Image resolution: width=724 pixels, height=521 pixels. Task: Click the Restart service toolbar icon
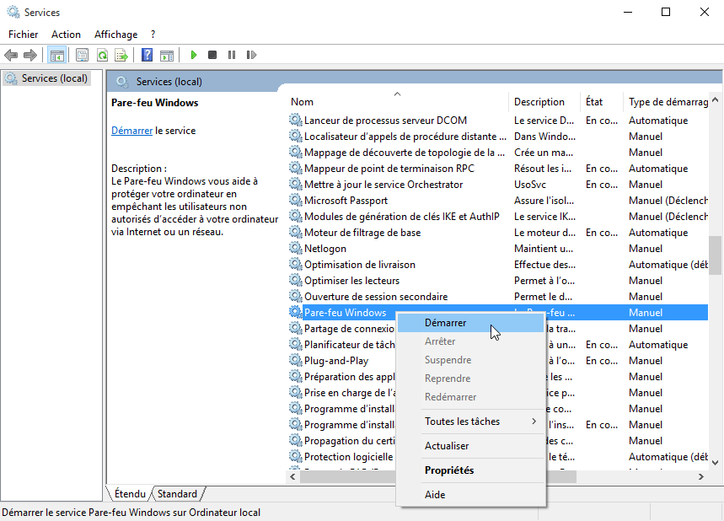pos(251,55)
